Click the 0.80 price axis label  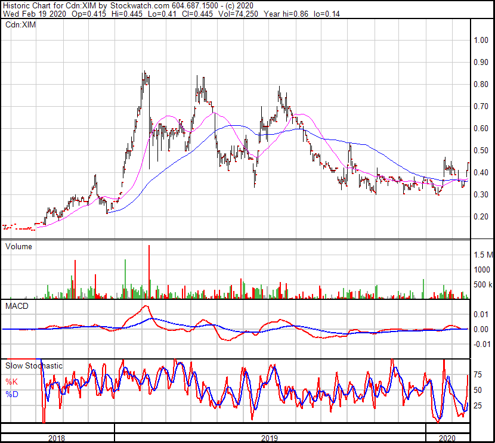tap(481, 84)
